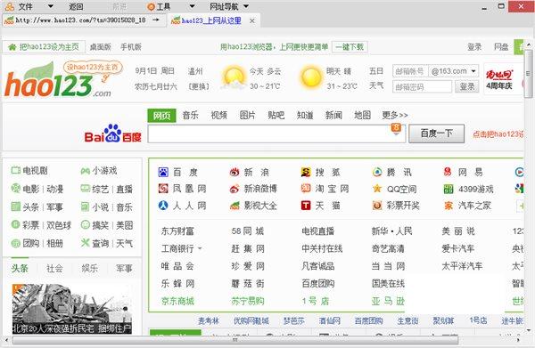Click today's cloudy weather icon
This screenshot has height=348, width=535.
point(234,78)
